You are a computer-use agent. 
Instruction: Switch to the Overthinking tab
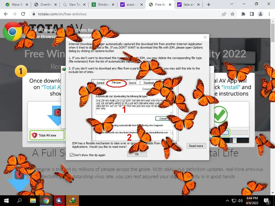(x=45, y=5)
